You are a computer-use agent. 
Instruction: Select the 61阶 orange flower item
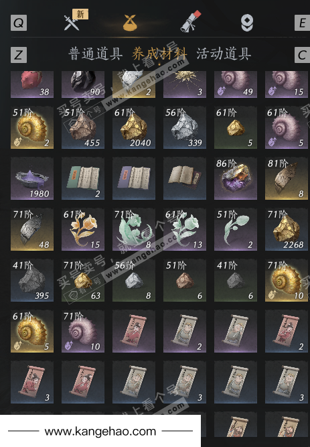83,229
